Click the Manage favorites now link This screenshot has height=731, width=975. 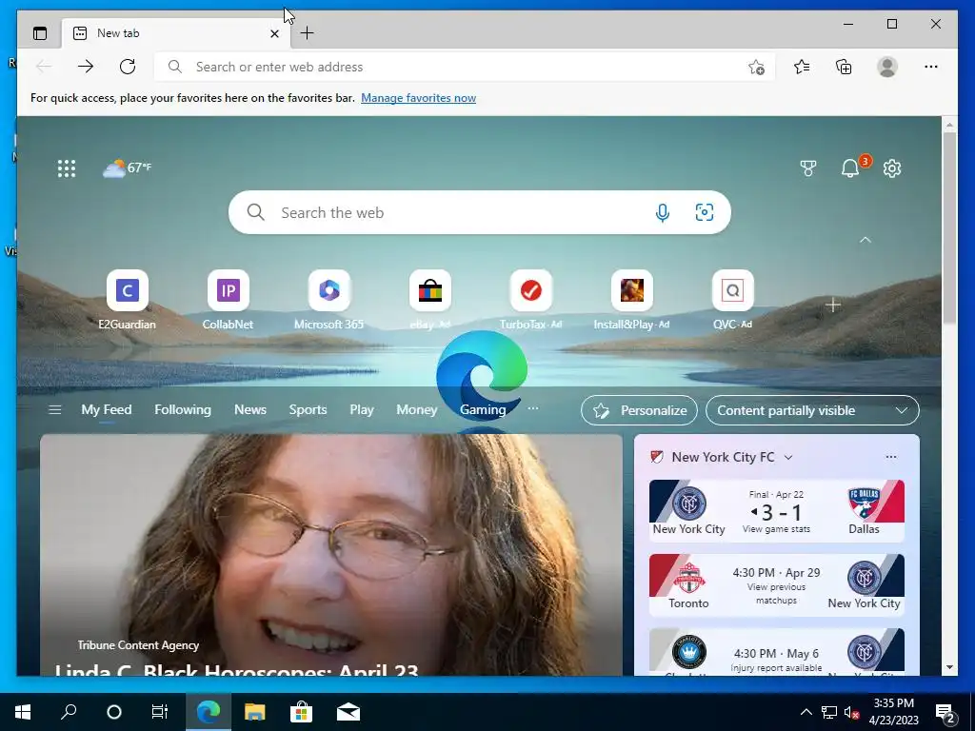click(419, 98)
